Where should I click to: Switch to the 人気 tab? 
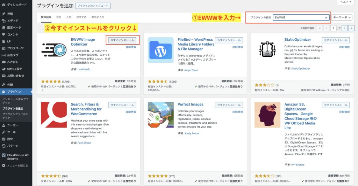click(69, 17)
